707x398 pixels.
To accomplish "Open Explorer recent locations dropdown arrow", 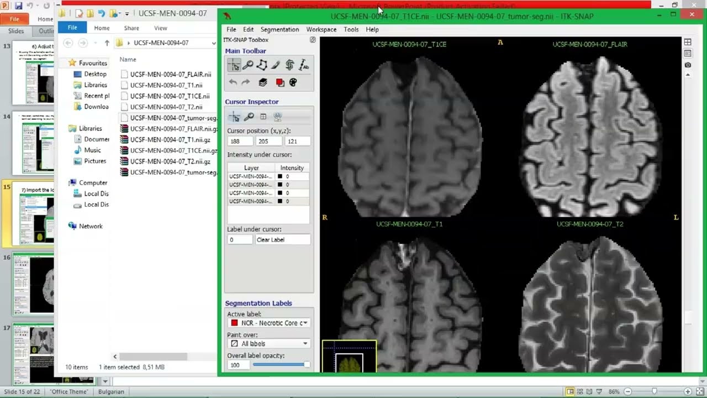I will point(95,43).
